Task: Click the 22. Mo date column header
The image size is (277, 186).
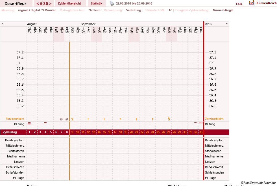Action: pos(29,30)
